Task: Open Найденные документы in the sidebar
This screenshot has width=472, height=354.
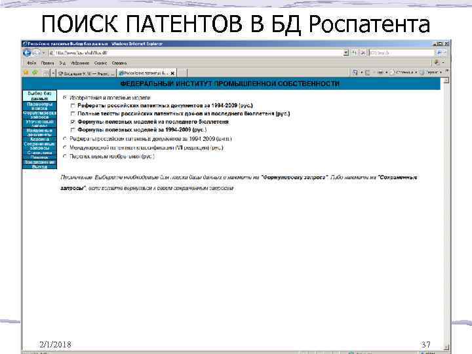Action: (x=39, y=132)
